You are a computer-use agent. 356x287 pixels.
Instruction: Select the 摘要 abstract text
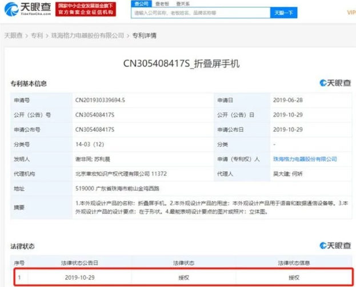[x=211, y=208]
